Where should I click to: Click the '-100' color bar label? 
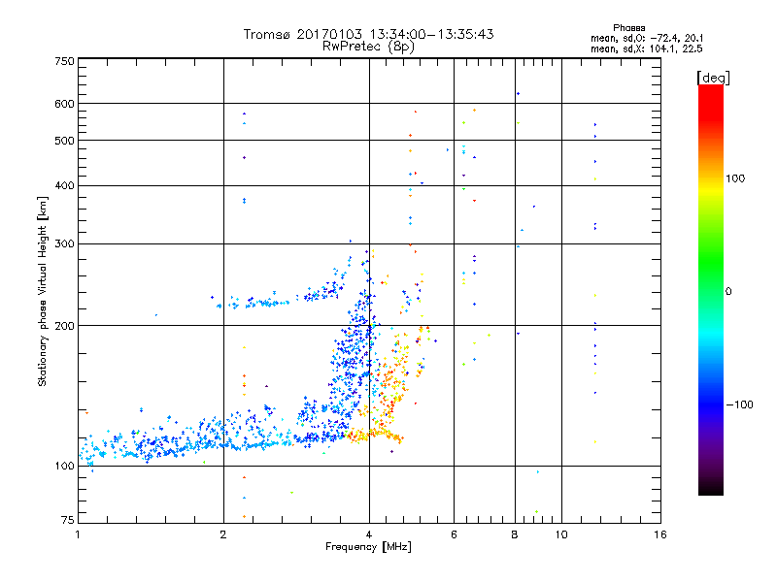point(739,404)
